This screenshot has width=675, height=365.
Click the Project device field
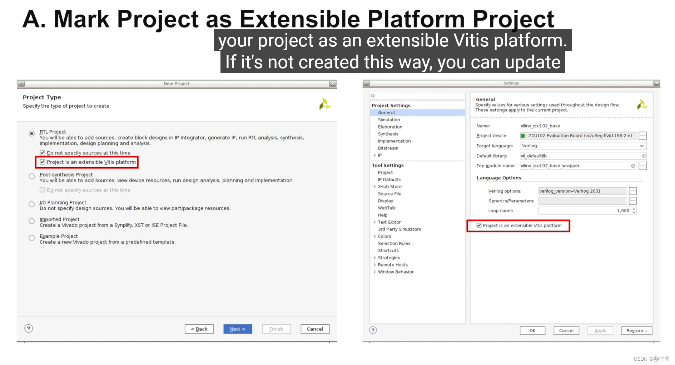(578, 136)
